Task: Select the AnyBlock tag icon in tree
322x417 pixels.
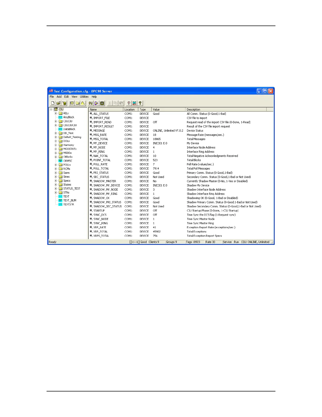Action: coord(60,117)
